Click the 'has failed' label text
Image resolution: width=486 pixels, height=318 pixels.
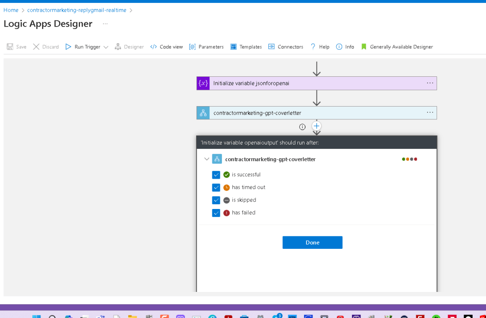[x=244, y=213]
